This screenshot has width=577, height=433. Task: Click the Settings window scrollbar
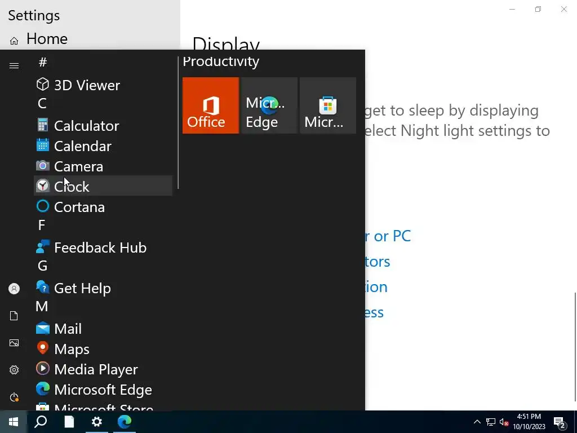tap(575, 347)
